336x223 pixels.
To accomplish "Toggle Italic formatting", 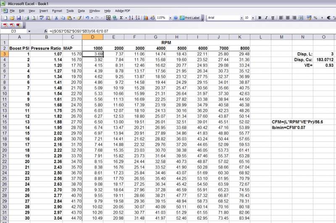I will click(x=266, y=18).
